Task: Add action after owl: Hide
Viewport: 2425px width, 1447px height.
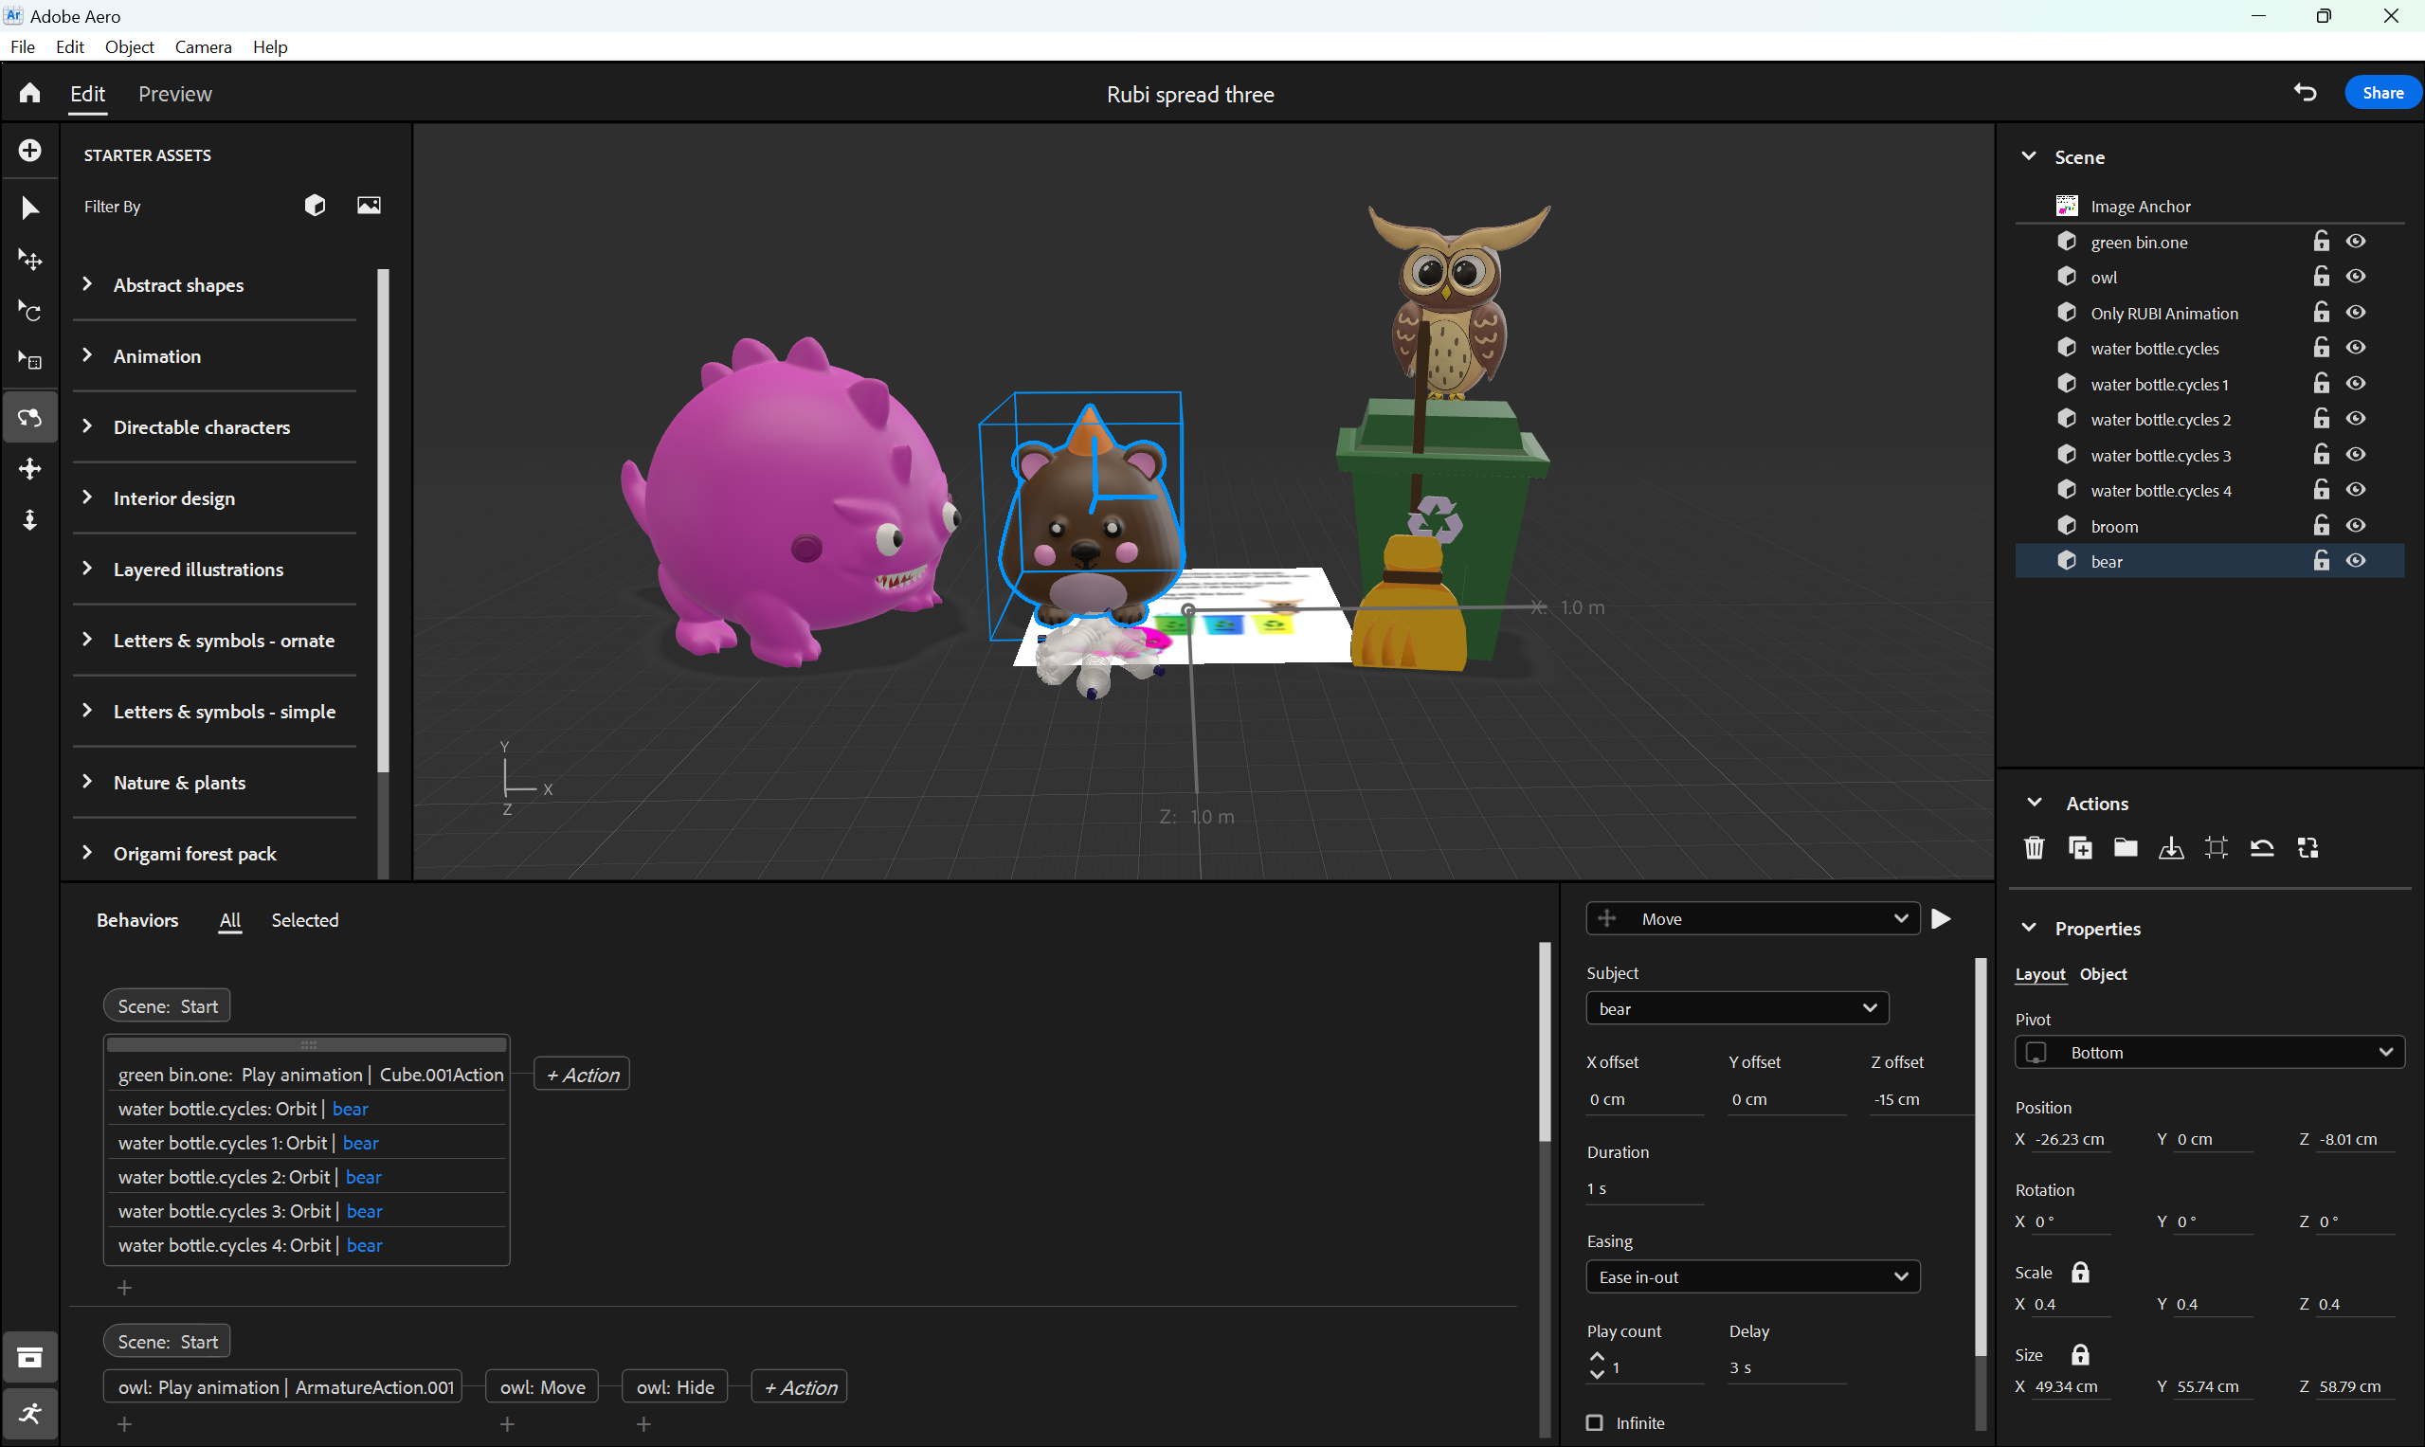Action: click(800, 1386)
